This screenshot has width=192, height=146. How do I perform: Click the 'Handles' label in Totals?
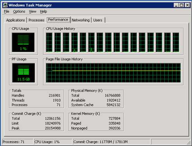18,95
